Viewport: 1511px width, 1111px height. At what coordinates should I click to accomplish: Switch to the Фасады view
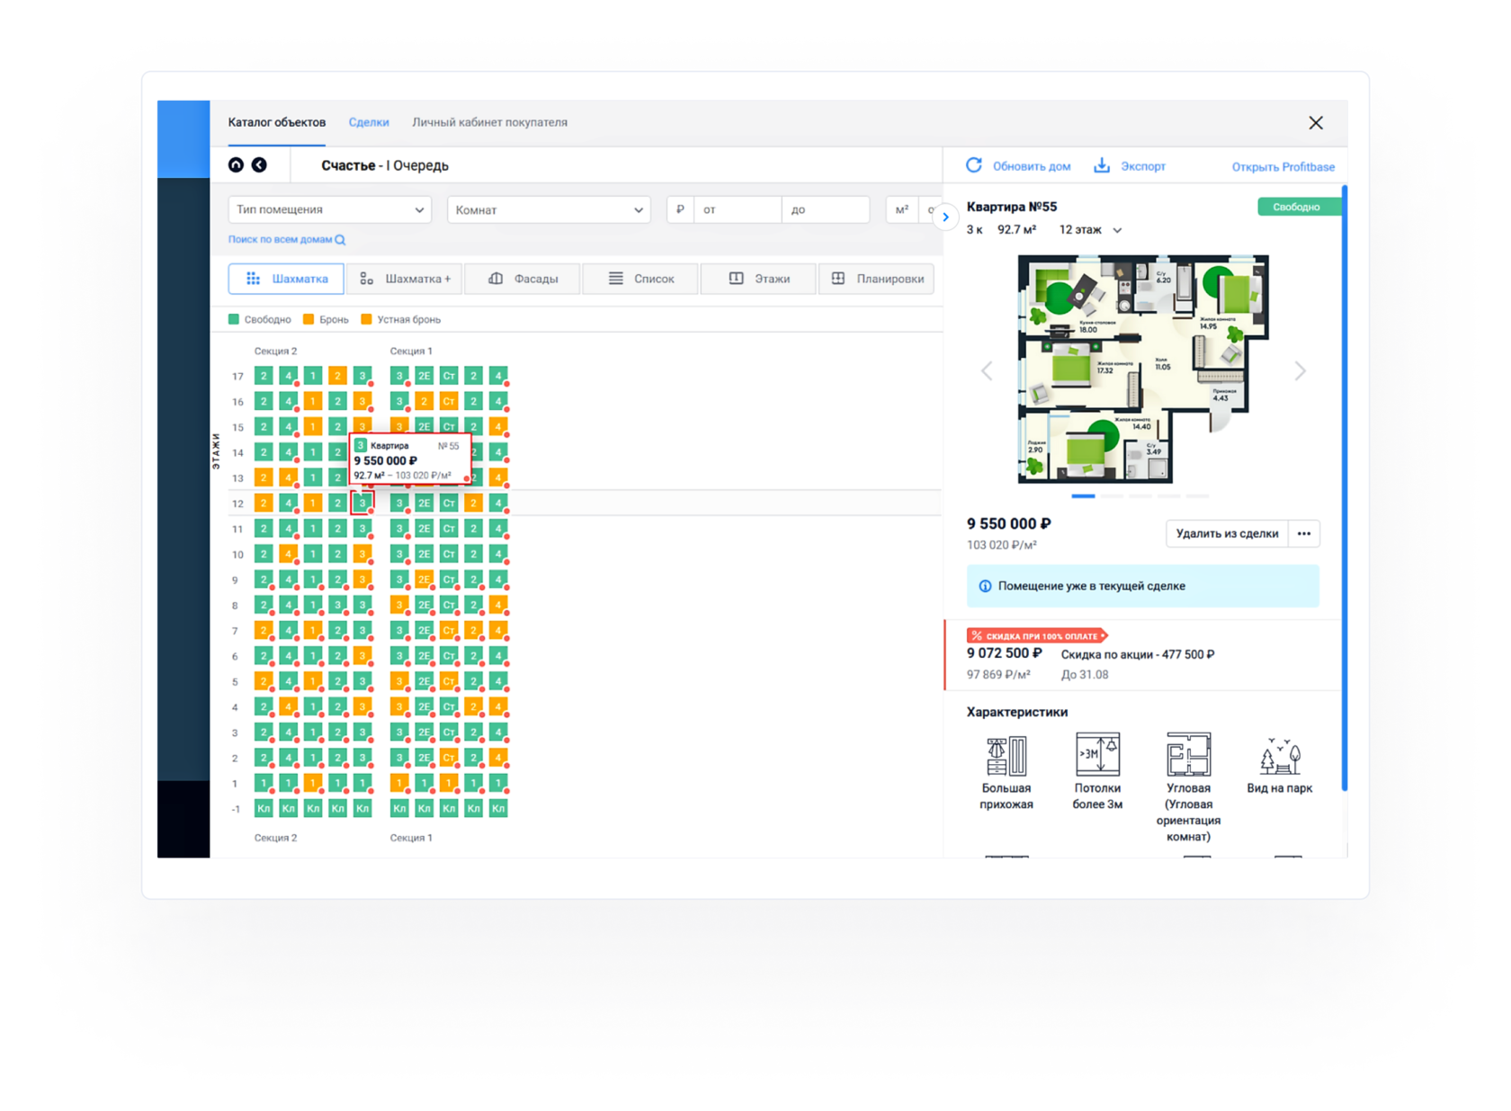[x=523, y=279]
